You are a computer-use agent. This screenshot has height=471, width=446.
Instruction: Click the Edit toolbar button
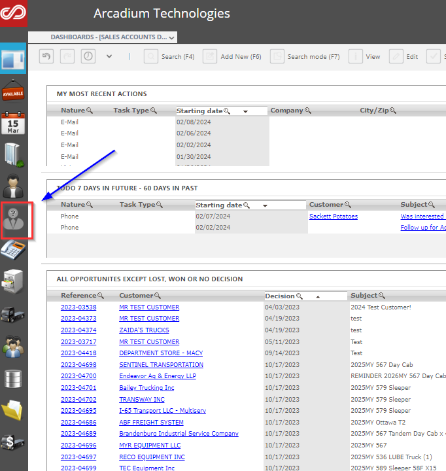(x=403, y=56)
